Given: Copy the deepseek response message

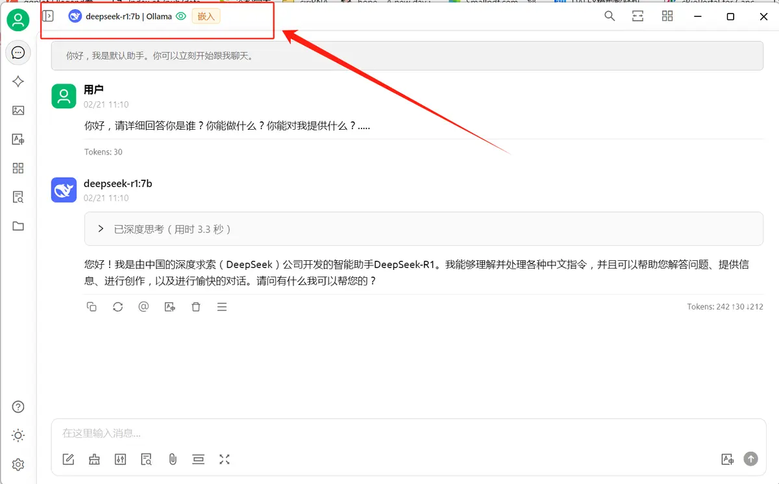Looking at the screenshot, I should click(x=92, y=307).
